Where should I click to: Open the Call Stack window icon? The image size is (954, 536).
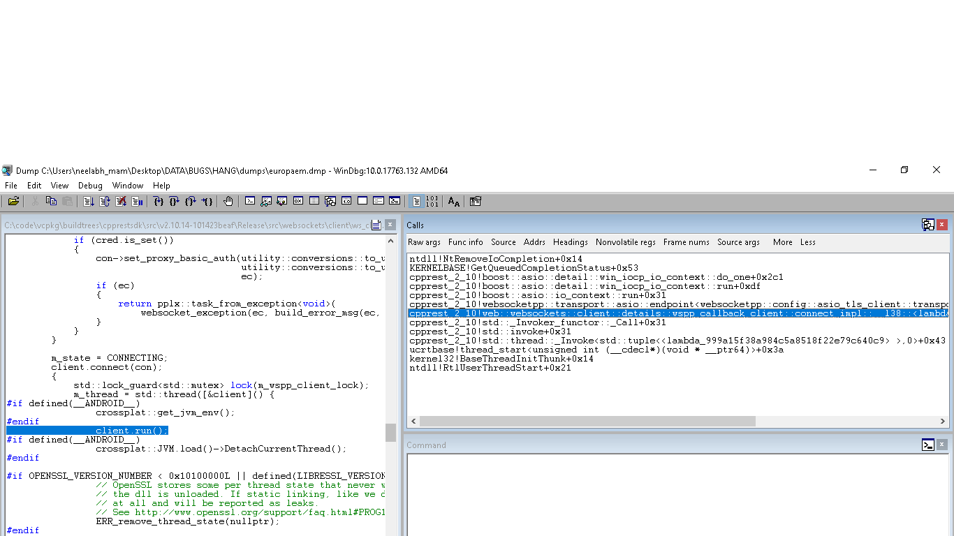pos(330,201)
